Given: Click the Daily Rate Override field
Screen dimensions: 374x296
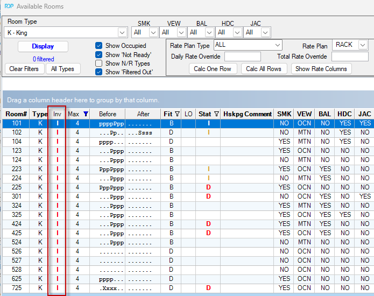Looking at the screenshot, I should 243,57.
